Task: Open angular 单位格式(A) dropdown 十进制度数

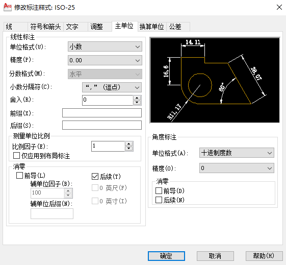Action: click(x=237, y=153)
